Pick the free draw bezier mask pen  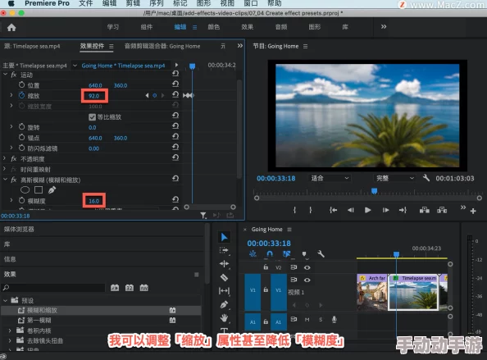pyautogui.click(x=52, y=189)
